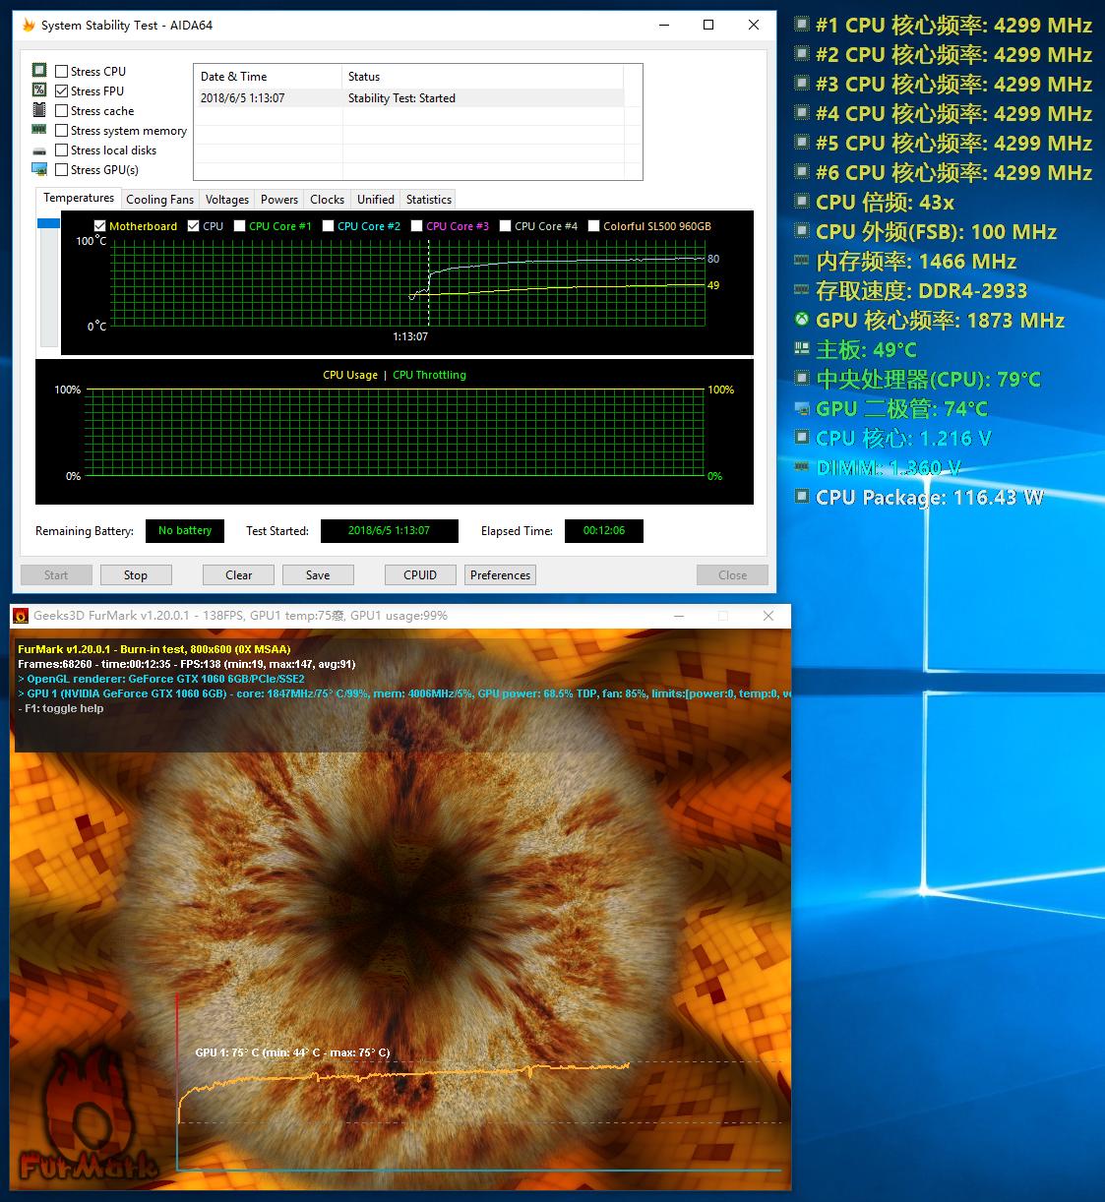Image resolution: width=1105 pixels, height=1202 pixels.
Task: Click the FurMark window title bar icon
Action: 21,616
